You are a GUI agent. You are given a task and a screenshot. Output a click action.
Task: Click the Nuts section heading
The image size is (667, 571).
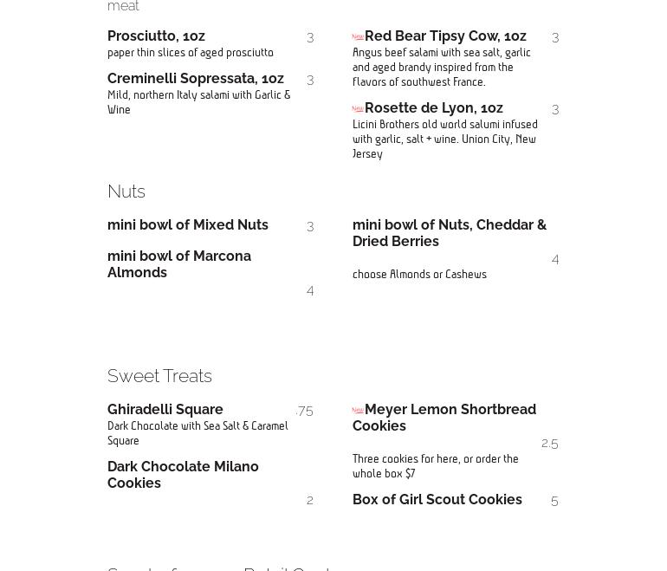(126, 191)
